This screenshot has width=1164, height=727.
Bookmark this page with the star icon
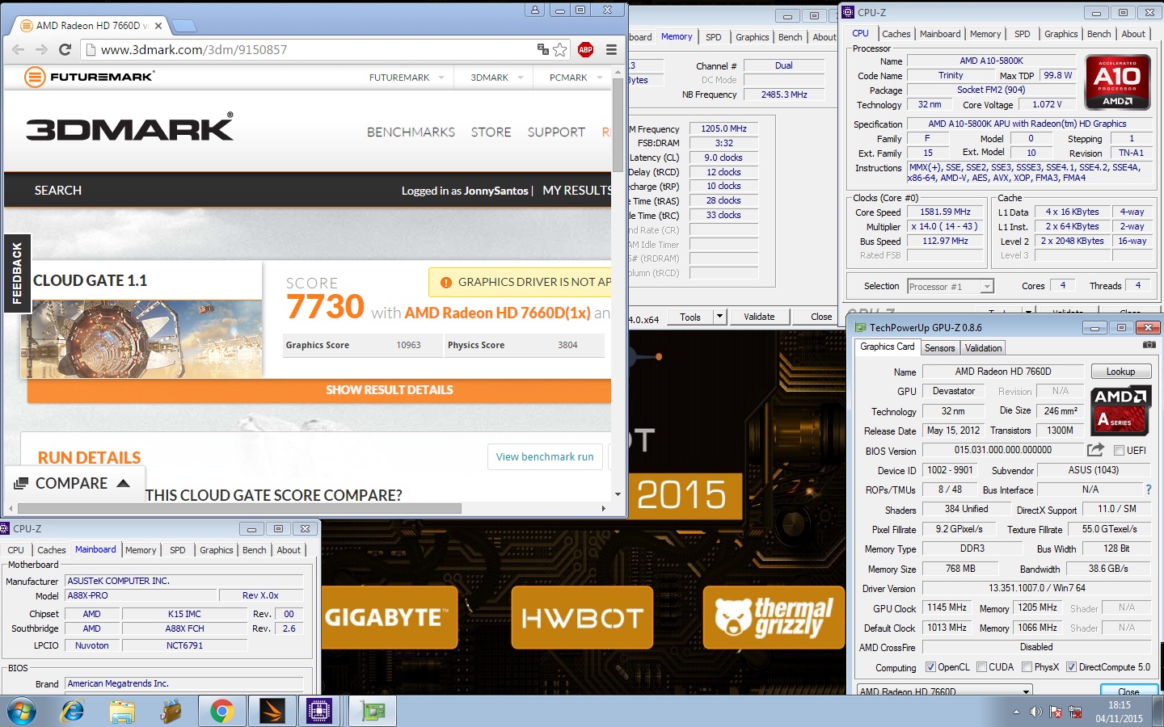(560, 49)
